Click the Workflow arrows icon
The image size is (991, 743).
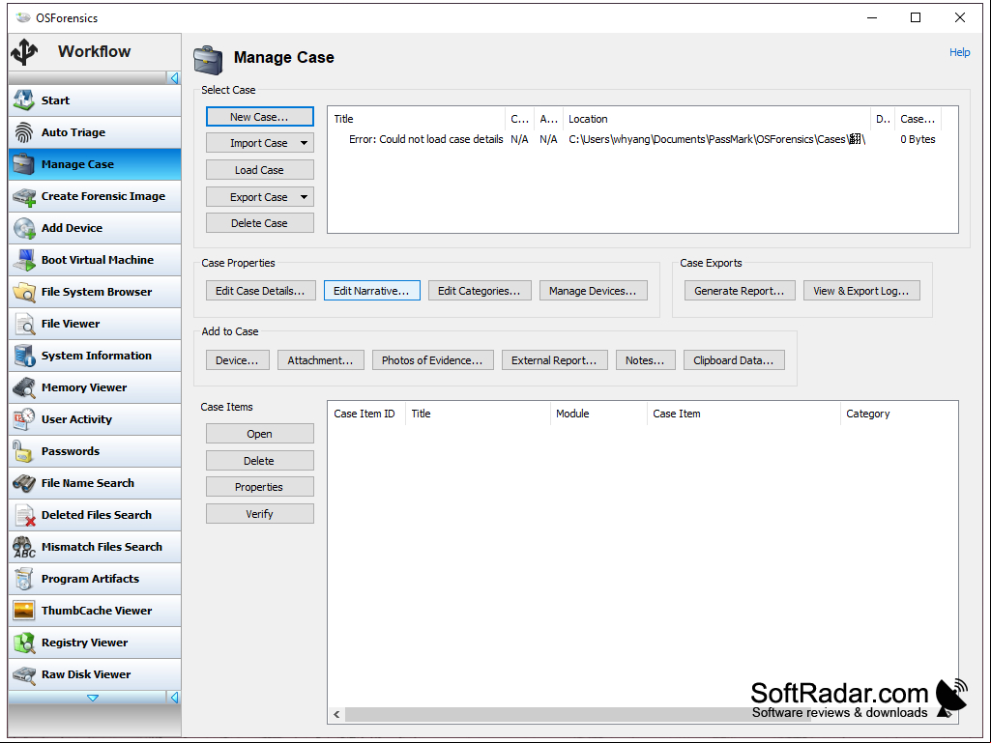(x=24, y=52)
